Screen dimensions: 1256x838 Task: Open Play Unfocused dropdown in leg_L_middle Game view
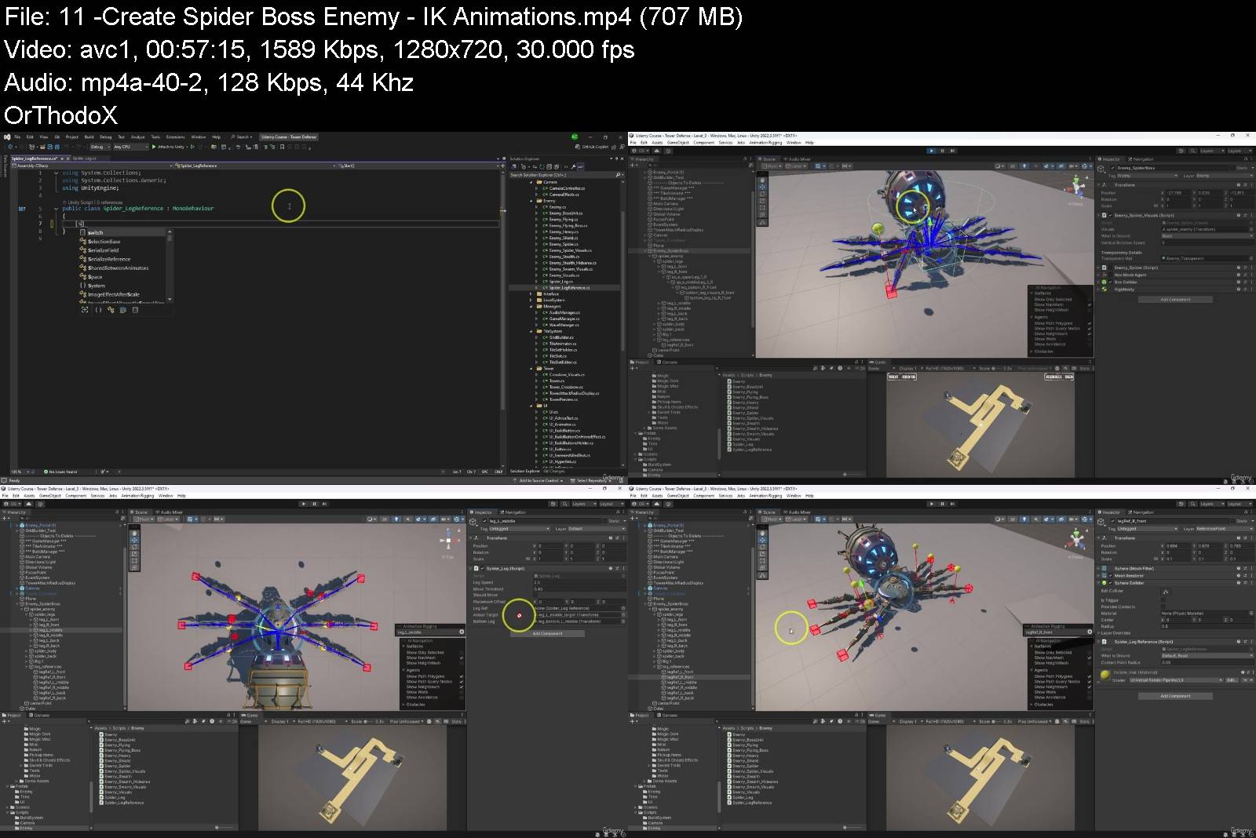click(x=407, y=721)
